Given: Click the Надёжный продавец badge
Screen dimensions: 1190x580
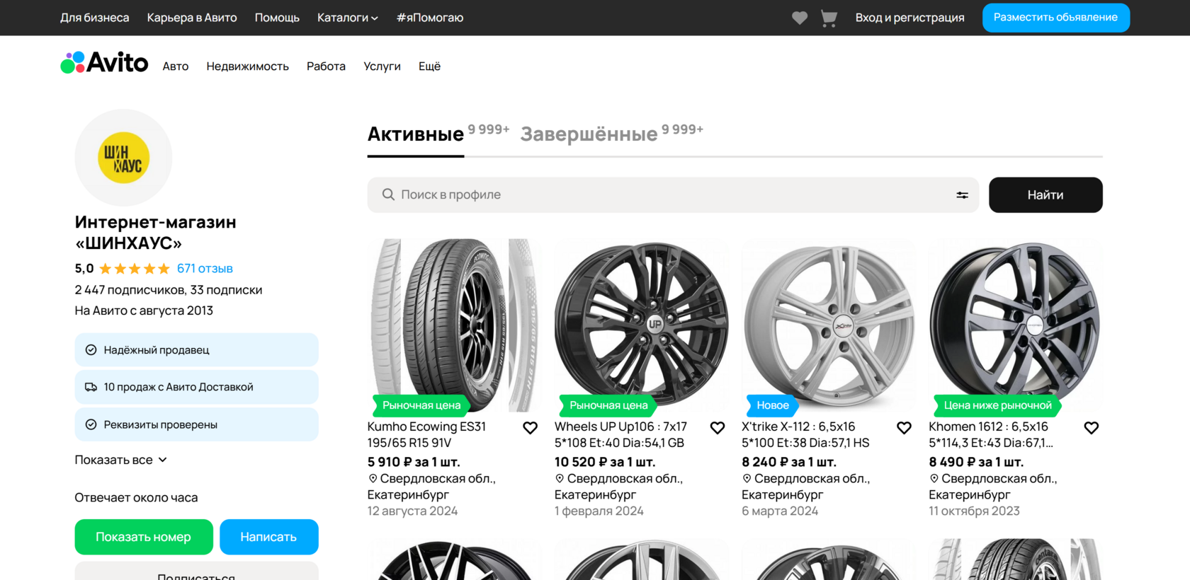Looking at the screenshot, I should [196, 350].
